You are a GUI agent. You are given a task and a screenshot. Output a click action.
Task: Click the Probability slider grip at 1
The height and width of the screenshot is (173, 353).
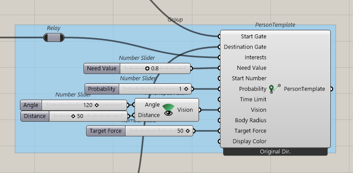[186, 89]
